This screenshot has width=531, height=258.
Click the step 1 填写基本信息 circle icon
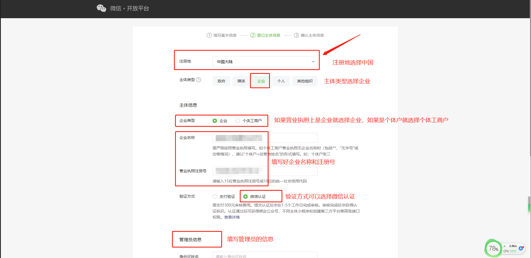pyautogui.click(x=209, y=35)
